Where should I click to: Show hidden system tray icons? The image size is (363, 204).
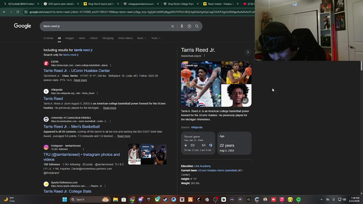click(x=321, y=199)
